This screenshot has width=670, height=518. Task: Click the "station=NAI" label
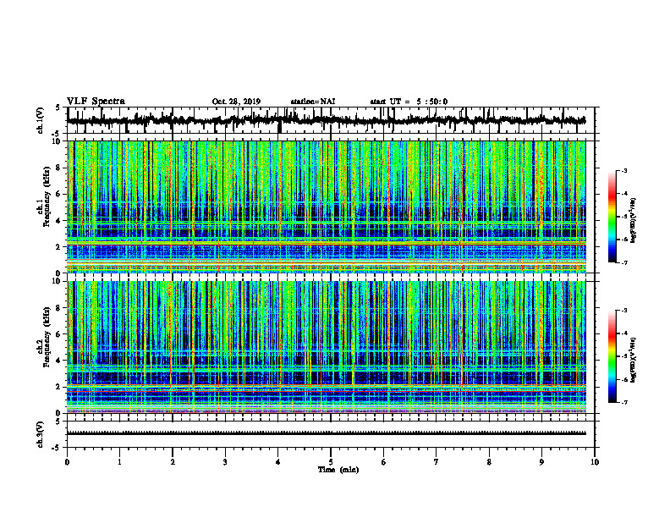point(313,102)
